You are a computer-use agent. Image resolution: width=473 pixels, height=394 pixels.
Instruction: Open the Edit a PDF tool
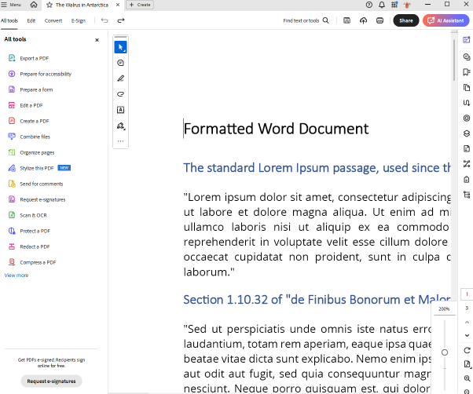click(25, 105)
